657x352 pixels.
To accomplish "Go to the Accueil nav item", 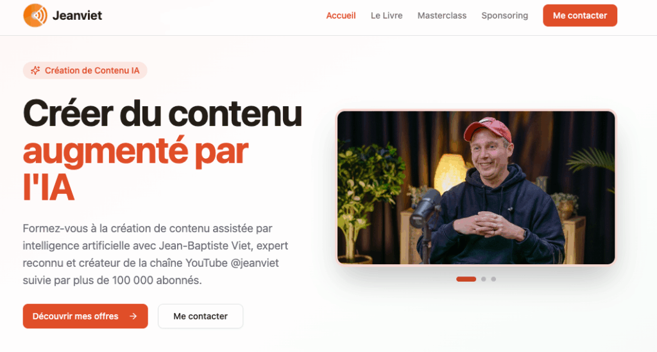I will coord(341,15).
